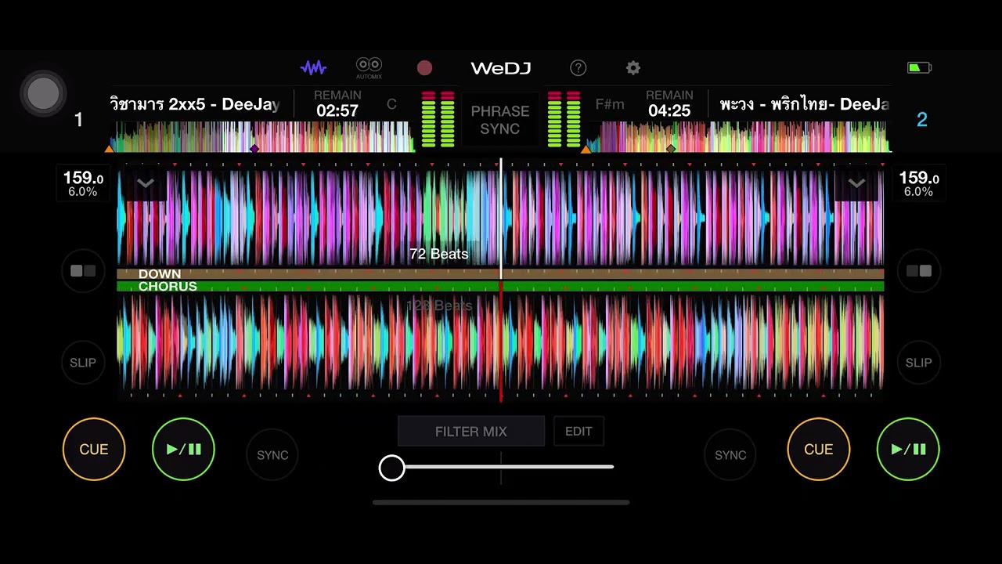Click the 72 Beats label
Viewport: 1002px width, 564px height.
click(x=438, y=254)
